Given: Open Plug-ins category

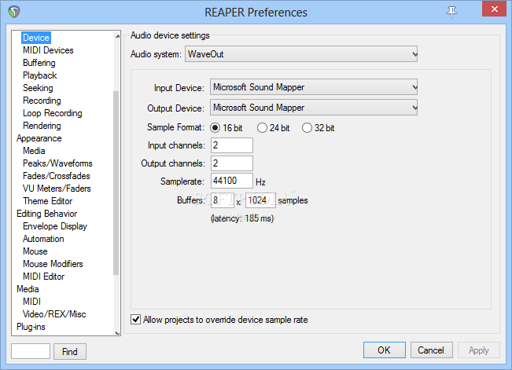Looking at the screenshot, I should [x=31, y=327].
